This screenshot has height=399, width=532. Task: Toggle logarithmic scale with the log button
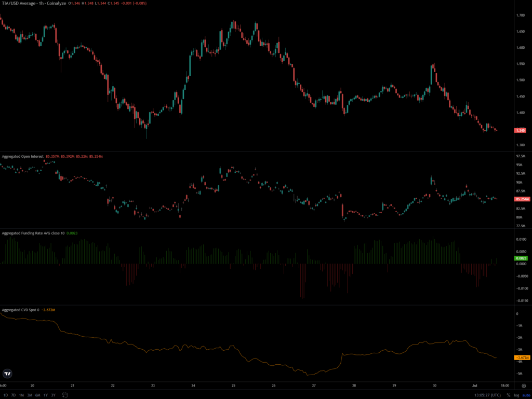pos(516,395)
